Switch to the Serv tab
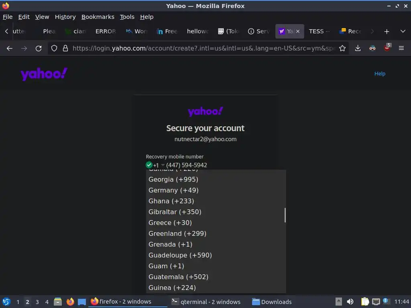Image resolution: width=411 pixels, height=308 pixels. point(259,31)
